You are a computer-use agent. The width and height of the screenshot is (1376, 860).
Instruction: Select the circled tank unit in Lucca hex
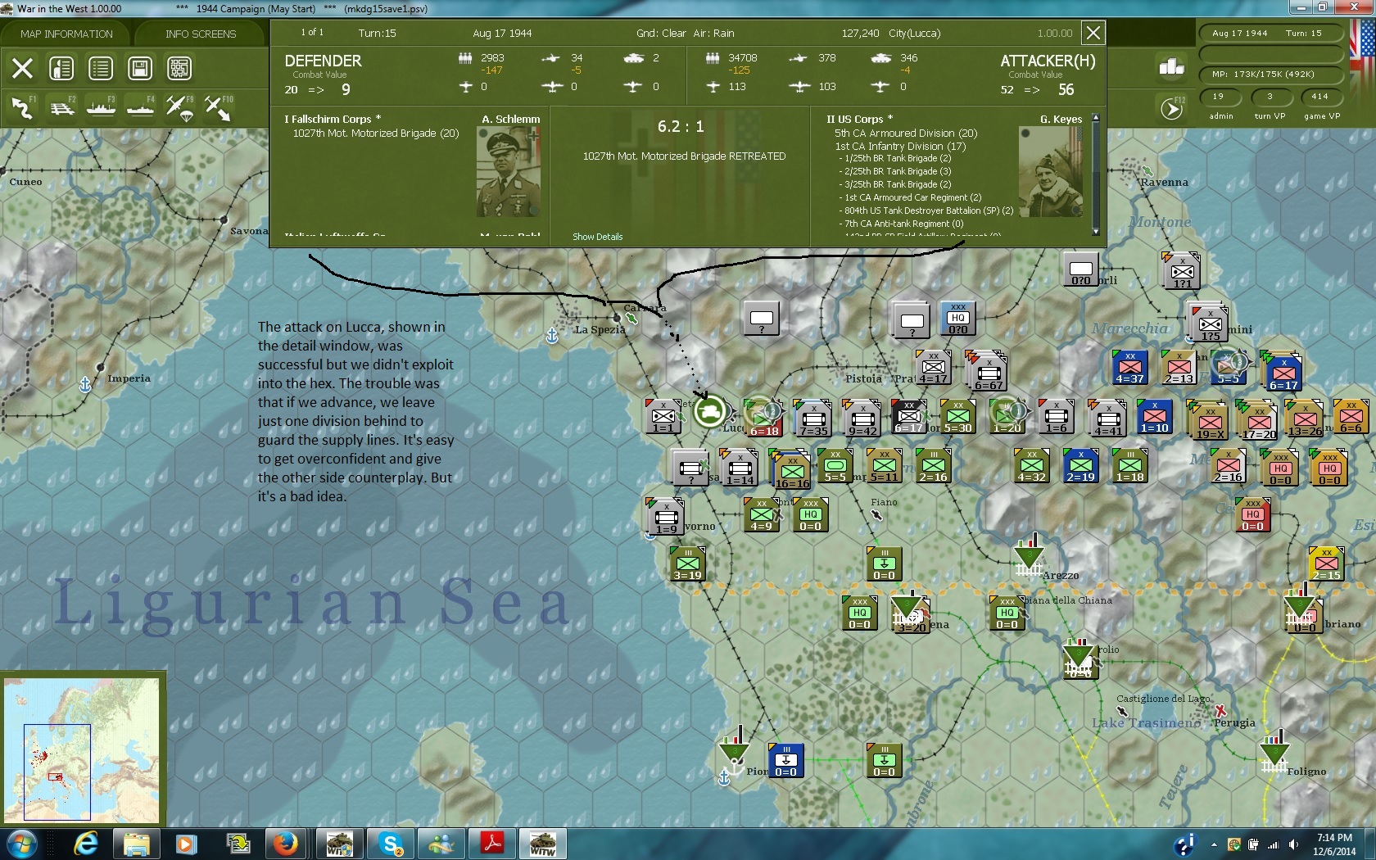(x=710, y=411)
